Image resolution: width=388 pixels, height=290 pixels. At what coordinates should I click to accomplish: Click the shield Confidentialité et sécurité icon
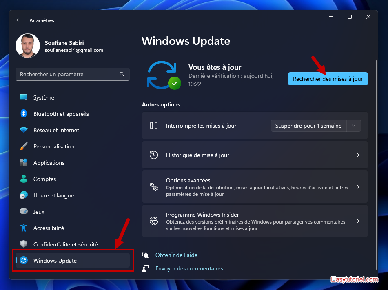click(x=24, y=244)
